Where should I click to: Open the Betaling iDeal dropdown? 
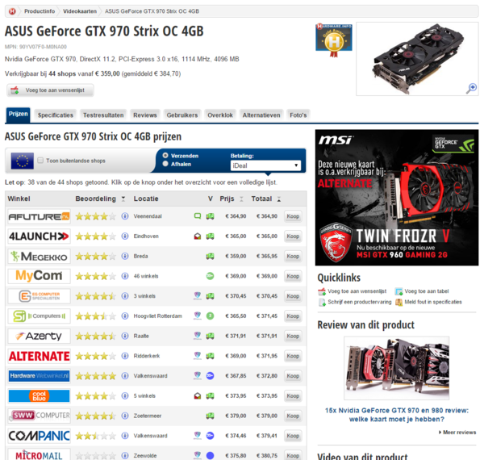pos(265,165)
